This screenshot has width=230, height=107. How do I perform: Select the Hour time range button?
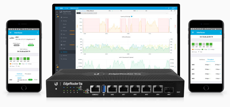click(79, 13)
